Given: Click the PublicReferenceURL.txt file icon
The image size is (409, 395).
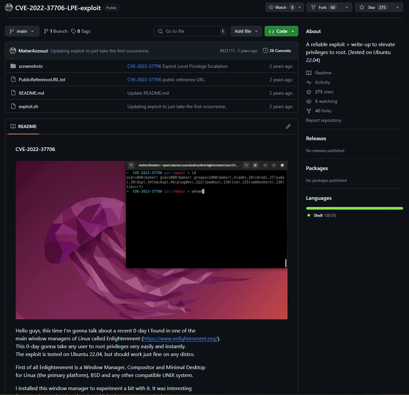Looking at the screenshot, I should pos(13,80).
